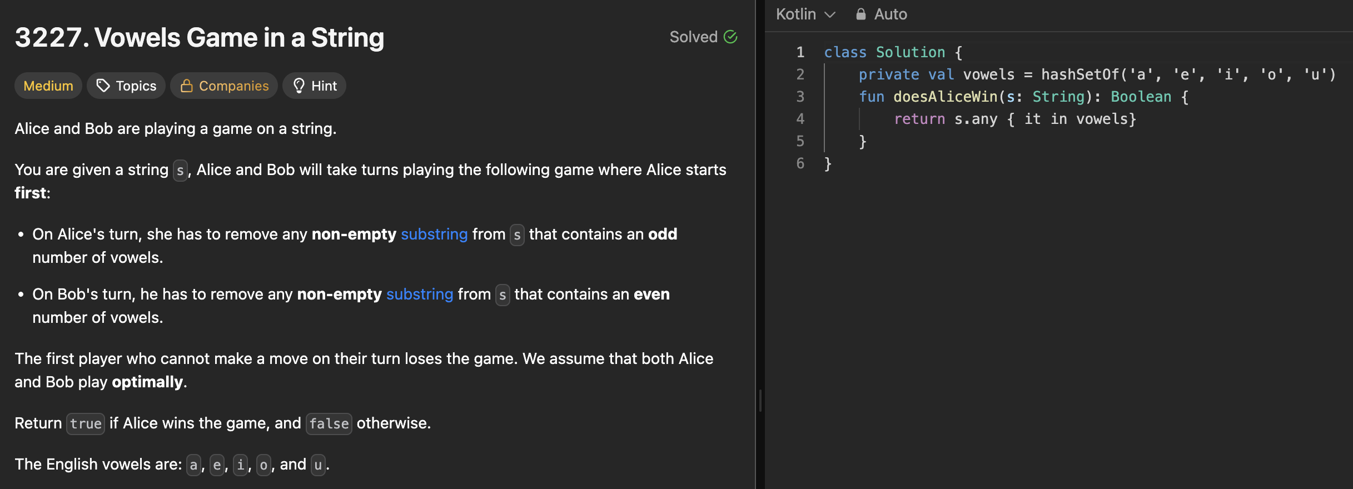Click the green Solved checkmark icon

click(x=730, y=37)
